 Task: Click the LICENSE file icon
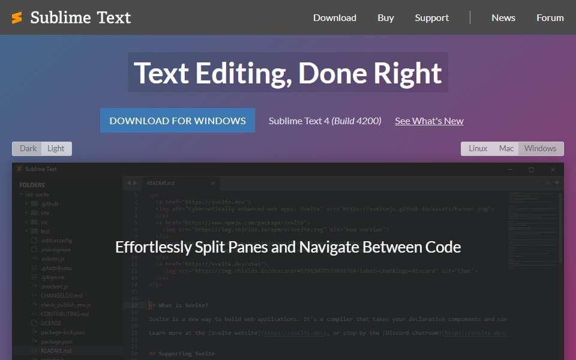coord(35,323)
